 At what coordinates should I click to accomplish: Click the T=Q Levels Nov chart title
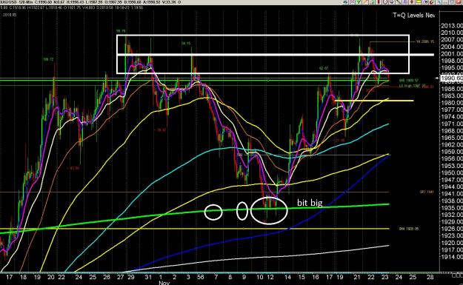coord(413,16)
